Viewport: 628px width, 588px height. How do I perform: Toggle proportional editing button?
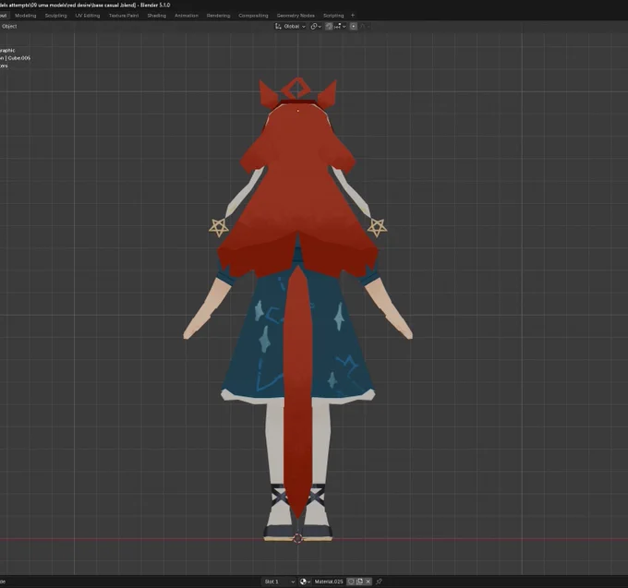click(353, 27)
